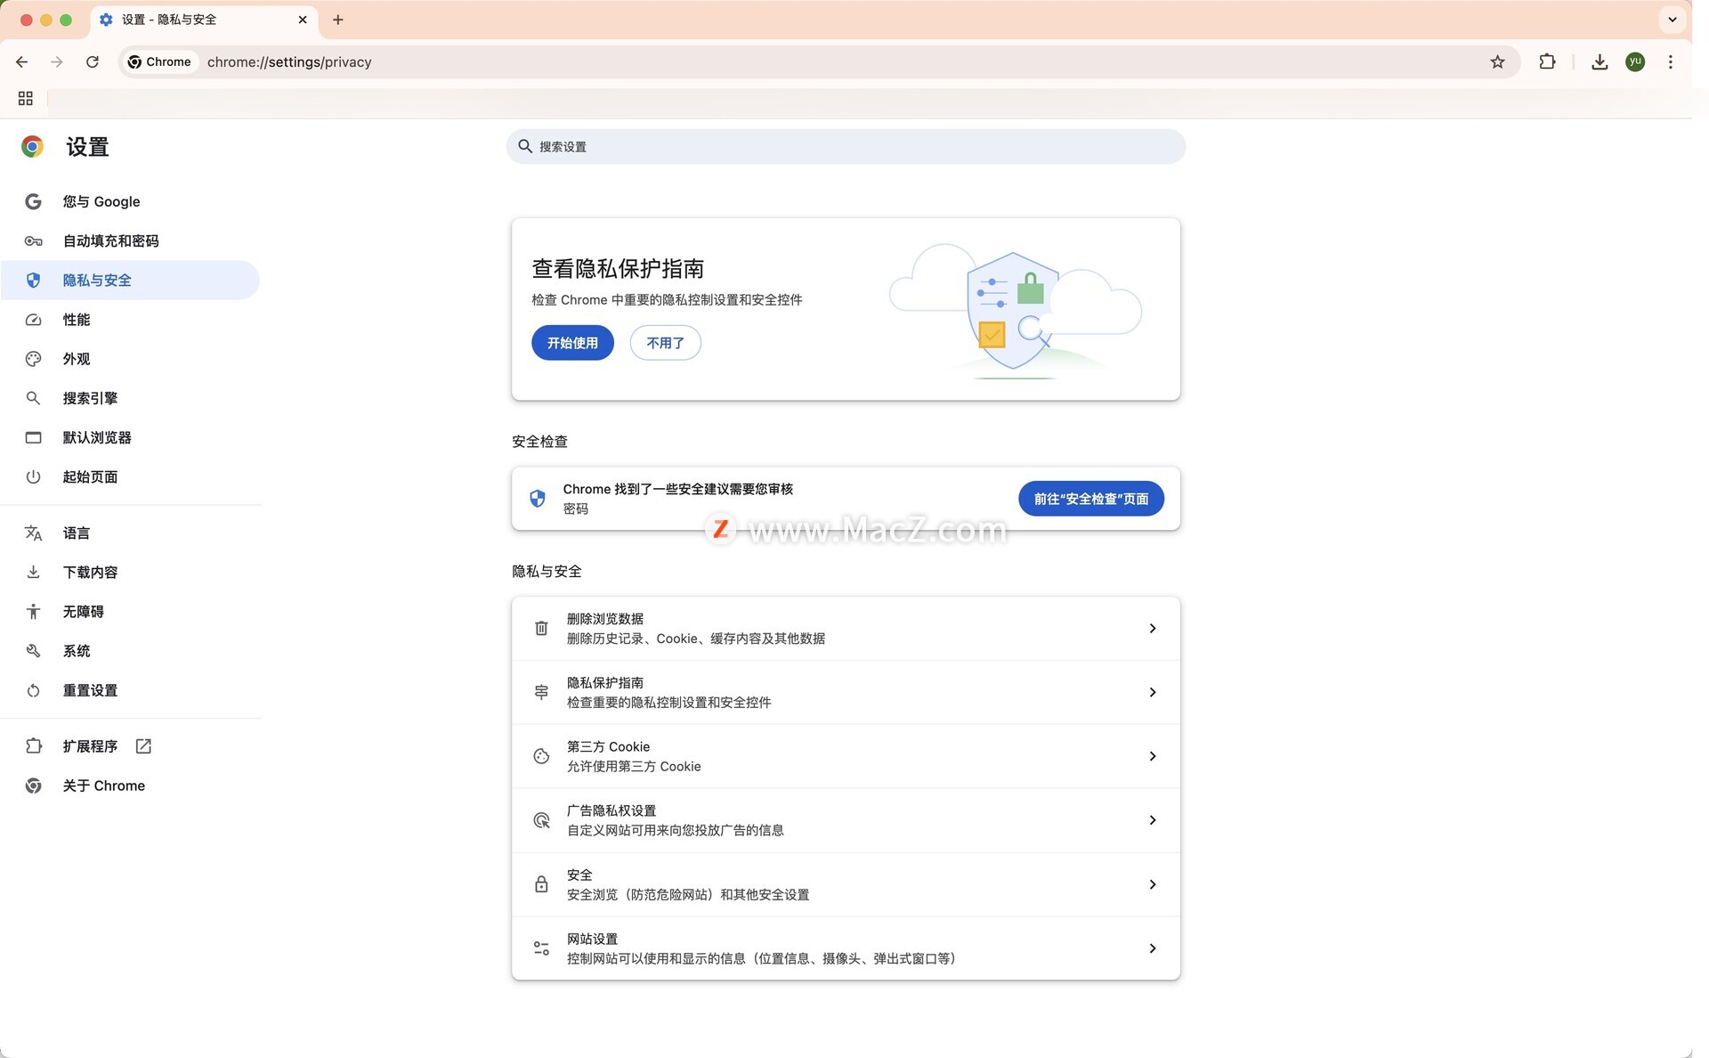Click the 搜索设置 search field
The image size is (1709, 1058).
click(846, 146)
